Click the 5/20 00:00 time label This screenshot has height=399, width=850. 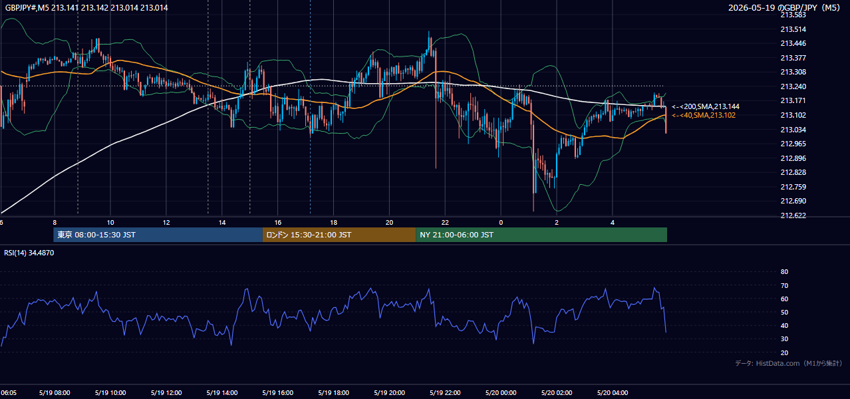pos(501,393)
